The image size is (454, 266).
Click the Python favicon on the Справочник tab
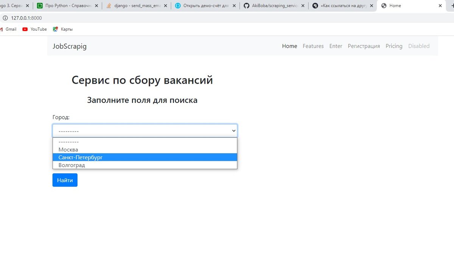(x=40, y=5)
